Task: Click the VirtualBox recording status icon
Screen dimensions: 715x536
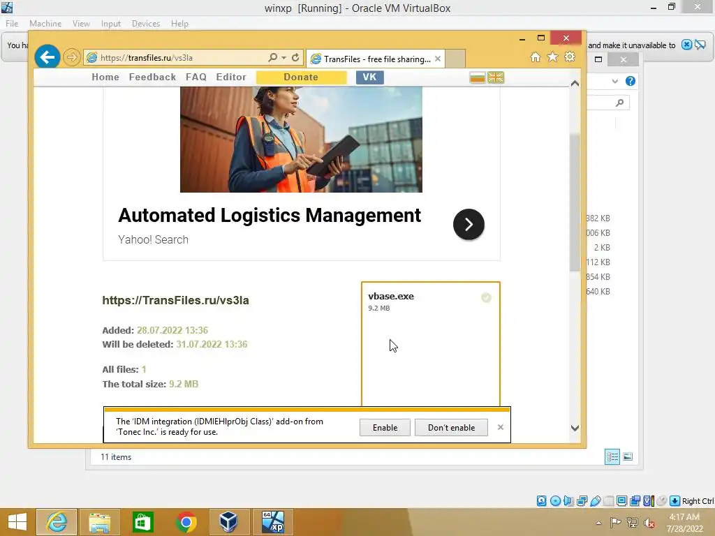Action: click(635, 501)
